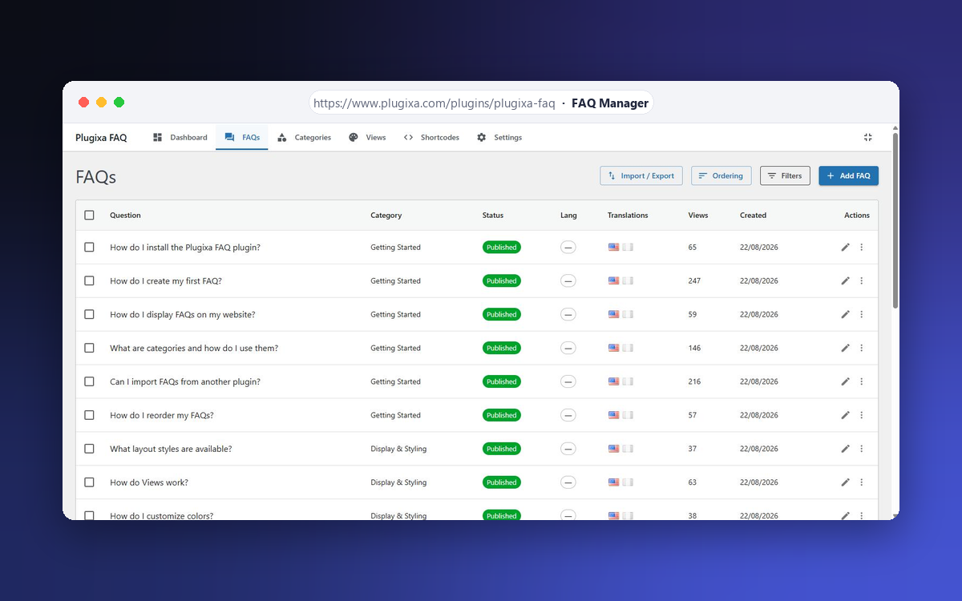Click the collapse fullscreen icon in top bar
Image resolution: width=962 pixels, height=601 pixels.
pyautogui.click(x=867, y=138)
